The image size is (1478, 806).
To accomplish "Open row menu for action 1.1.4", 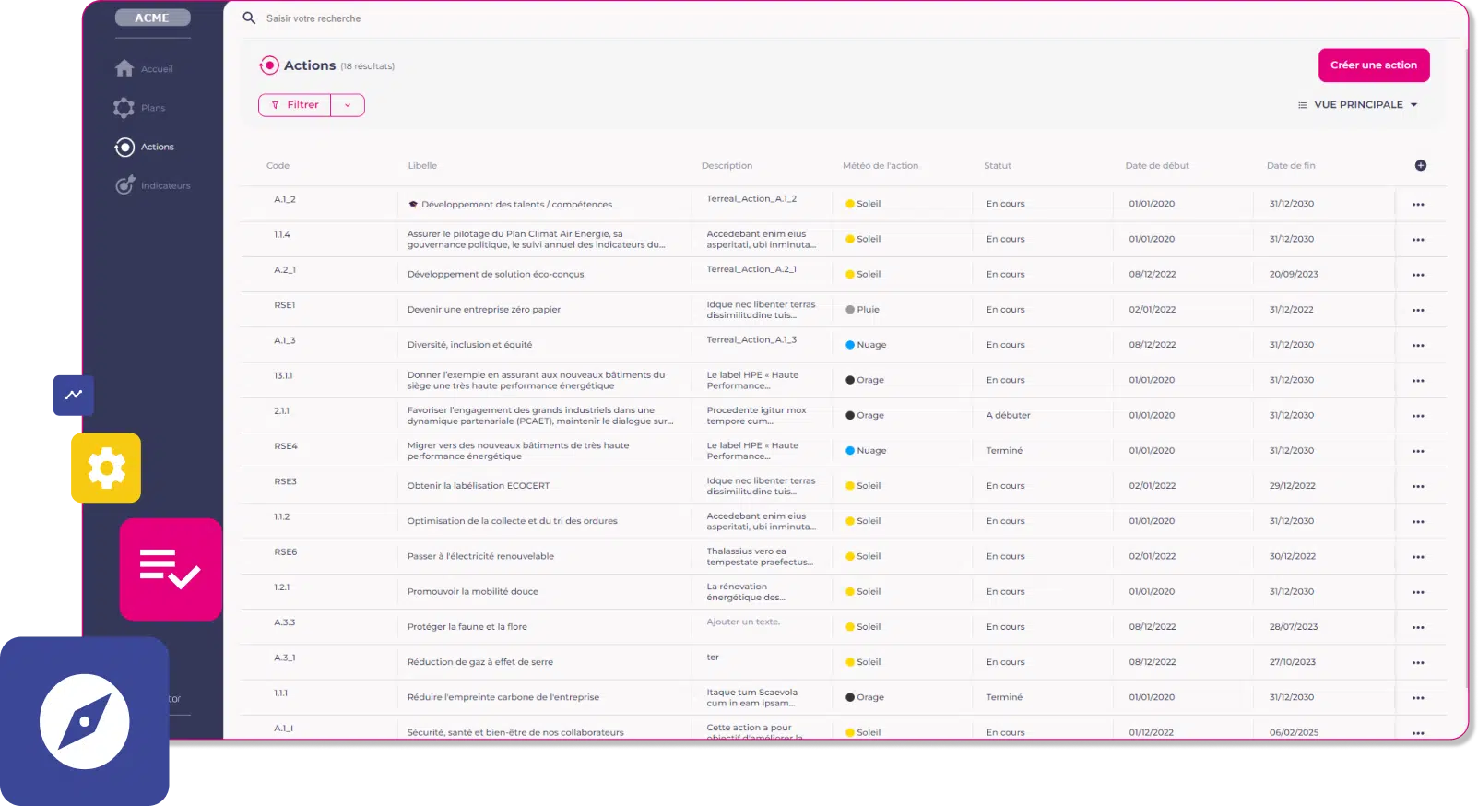I will point(1418,240).
